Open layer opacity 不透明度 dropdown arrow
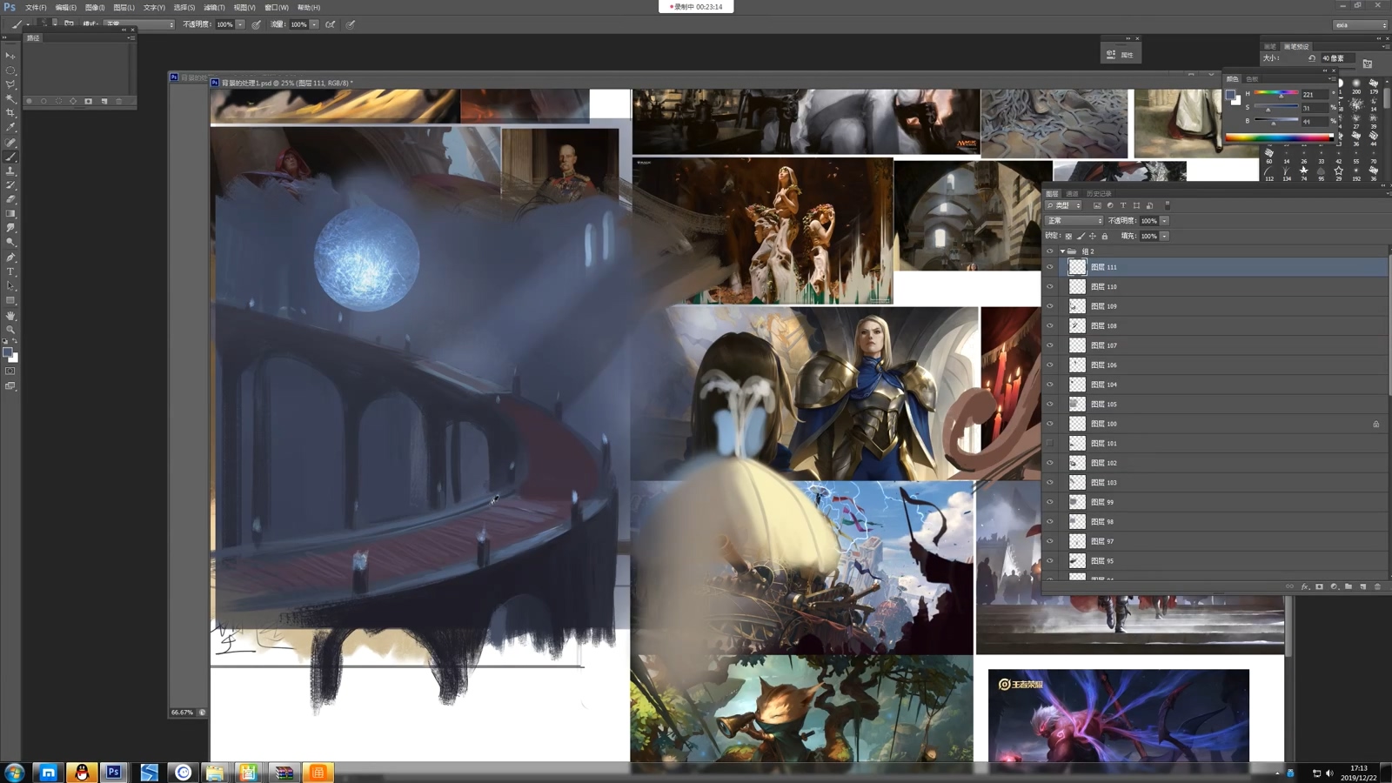 point(1165,221)
